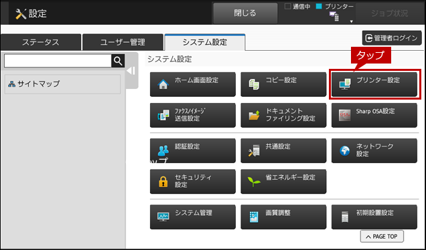The height and width of the screenshot is (250, 426).
Task: Click the folder icon on ドキュメントファイリング設定
Action: point(255,115)
